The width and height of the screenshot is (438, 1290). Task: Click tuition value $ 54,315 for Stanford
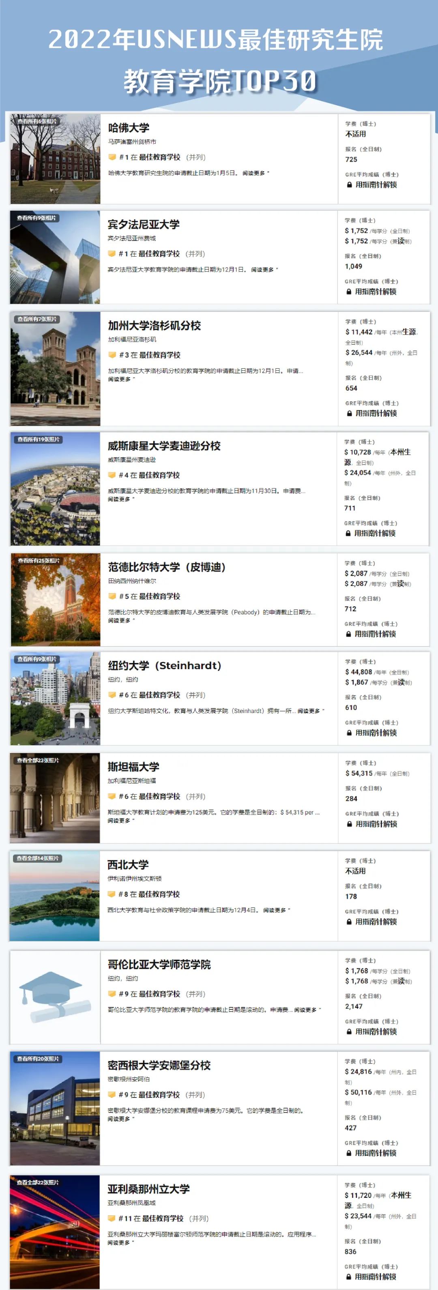click(x=359, y=773)
